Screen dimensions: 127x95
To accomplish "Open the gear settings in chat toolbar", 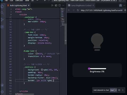I will (119, 90).
